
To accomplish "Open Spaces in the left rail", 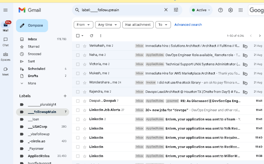I will coord(6,57).
